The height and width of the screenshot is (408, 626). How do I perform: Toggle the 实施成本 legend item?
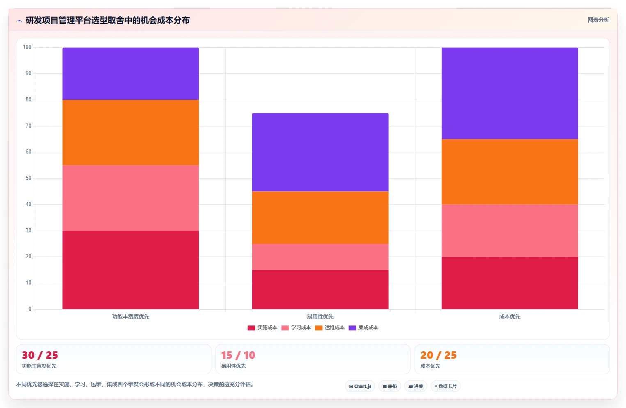262,328
